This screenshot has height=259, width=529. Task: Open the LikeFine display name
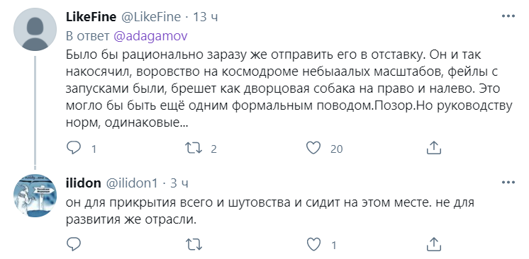point(91,16)
